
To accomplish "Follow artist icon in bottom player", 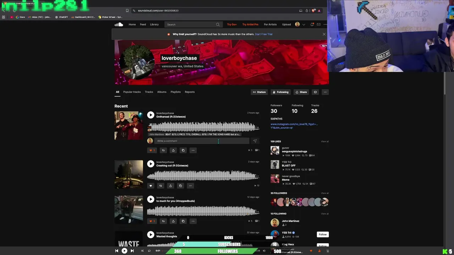I will (319, 251).
